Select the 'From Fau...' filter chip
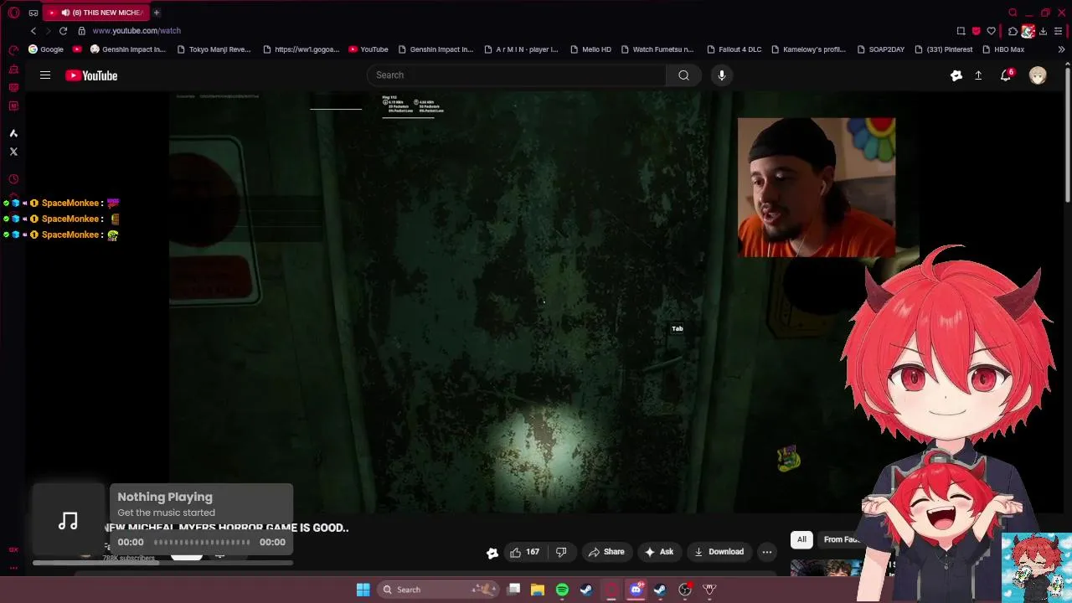The image size is (1072, 603). tap(842, 539)
